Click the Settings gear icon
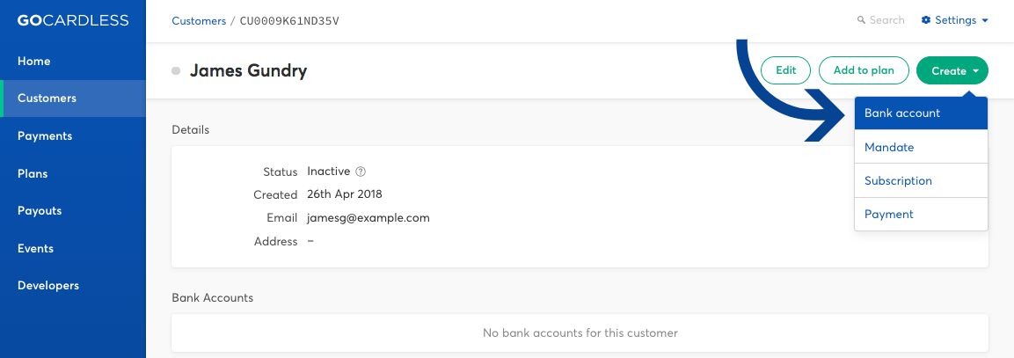 click(926, 20)
